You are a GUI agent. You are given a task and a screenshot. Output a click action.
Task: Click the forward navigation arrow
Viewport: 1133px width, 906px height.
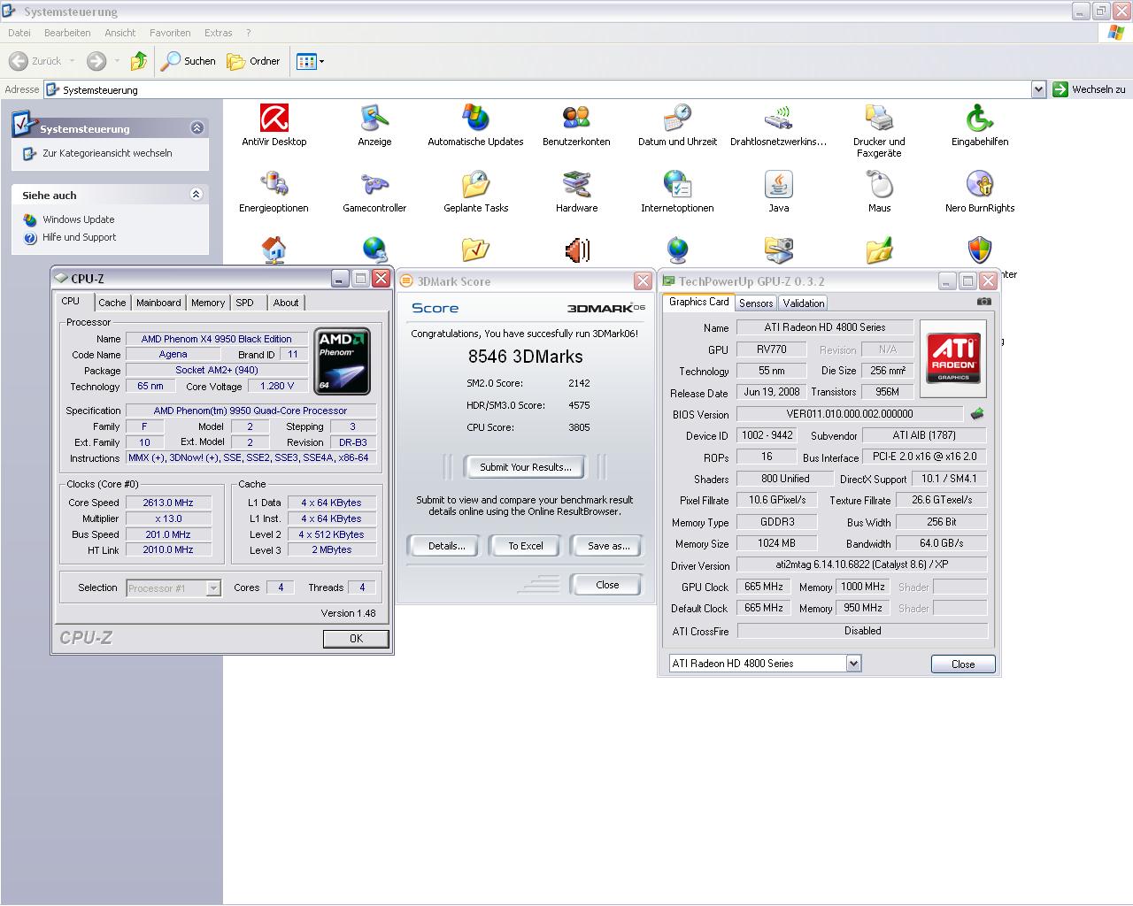pos(96,61)
